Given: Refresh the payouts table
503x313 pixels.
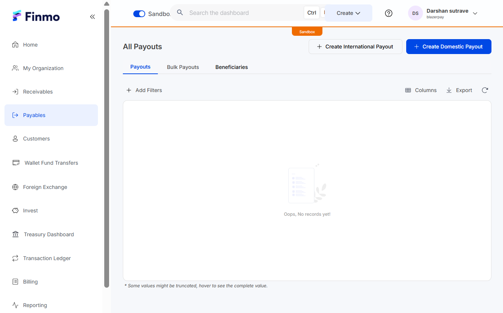Looking at the screenshot, I should (x=485, y=90).
